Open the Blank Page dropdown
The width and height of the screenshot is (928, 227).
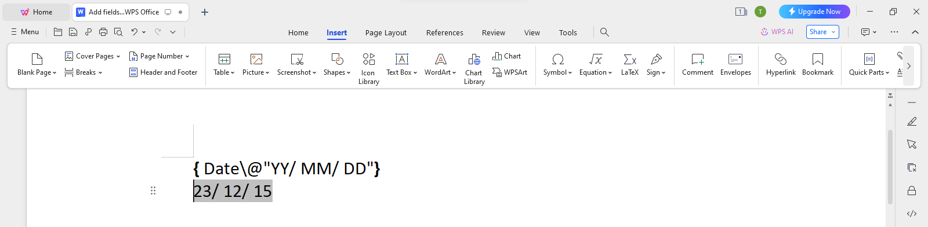pos(37,64)
